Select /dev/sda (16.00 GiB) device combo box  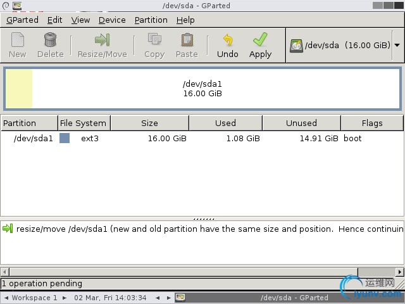[345, 45]
